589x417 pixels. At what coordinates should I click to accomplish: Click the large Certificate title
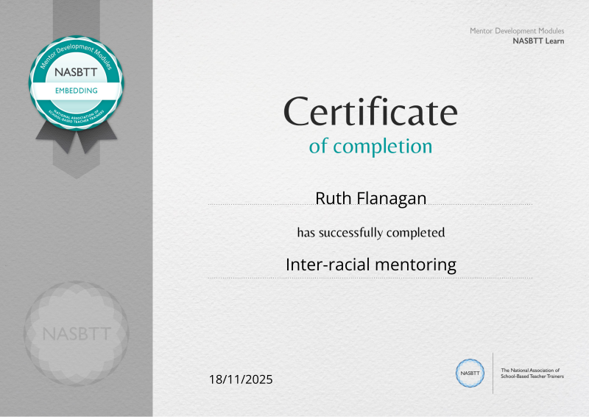click(370, 113)
